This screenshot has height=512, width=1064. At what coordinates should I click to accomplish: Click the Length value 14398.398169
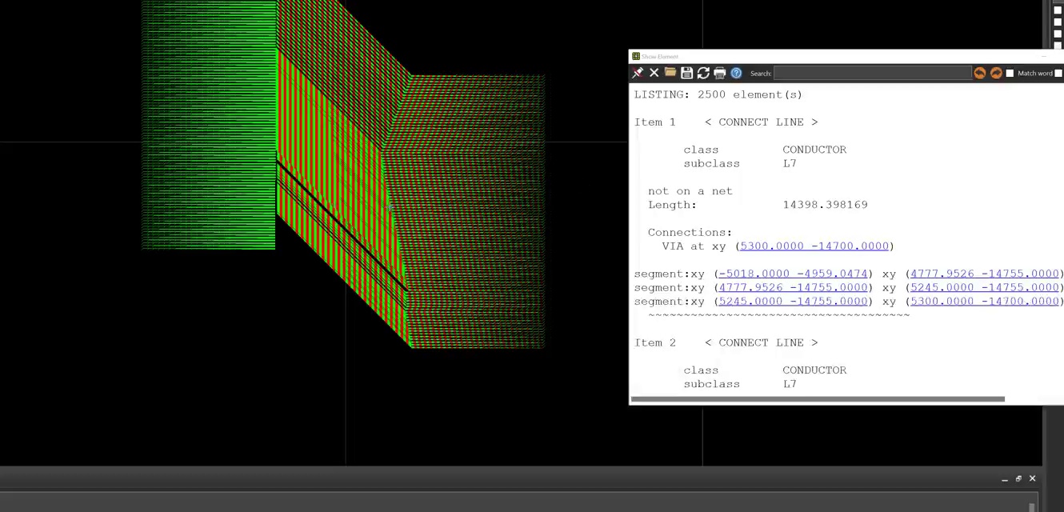826,205
